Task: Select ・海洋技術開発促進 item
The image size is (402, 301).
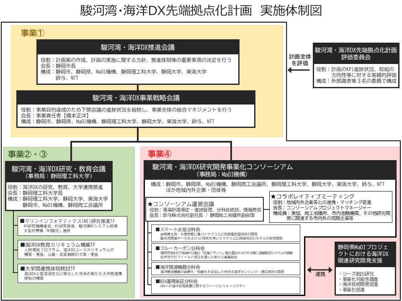Action: coord(358,284)
